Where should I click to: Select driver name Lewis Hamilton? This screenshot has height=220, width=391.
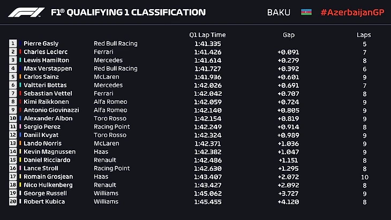coord(44,60)
